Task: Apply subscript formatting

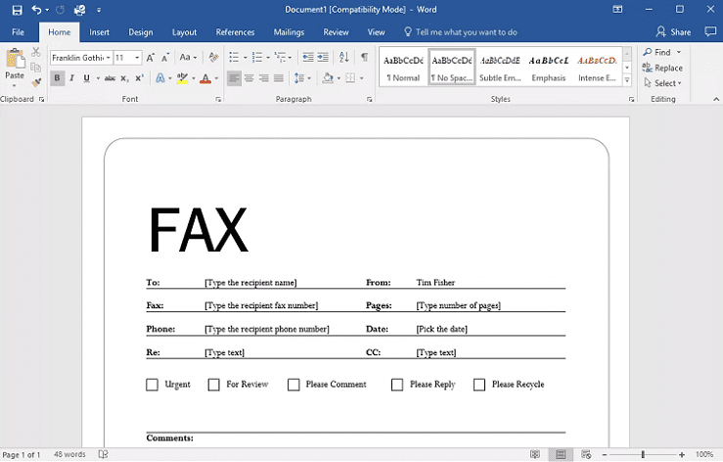Action: click(124, 78)
